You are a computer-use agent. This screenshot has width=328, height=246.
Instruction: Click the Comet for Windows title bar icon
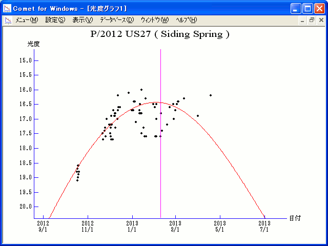[8, 8]
